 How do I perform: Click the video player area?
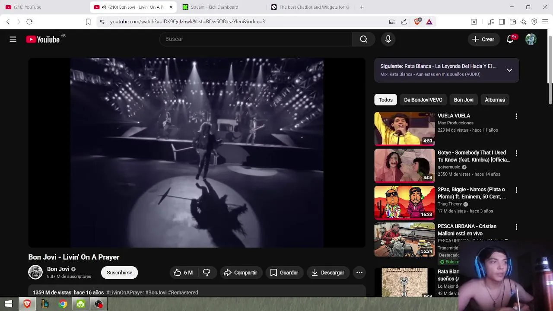pyautogui.click(x=197, y=153)
